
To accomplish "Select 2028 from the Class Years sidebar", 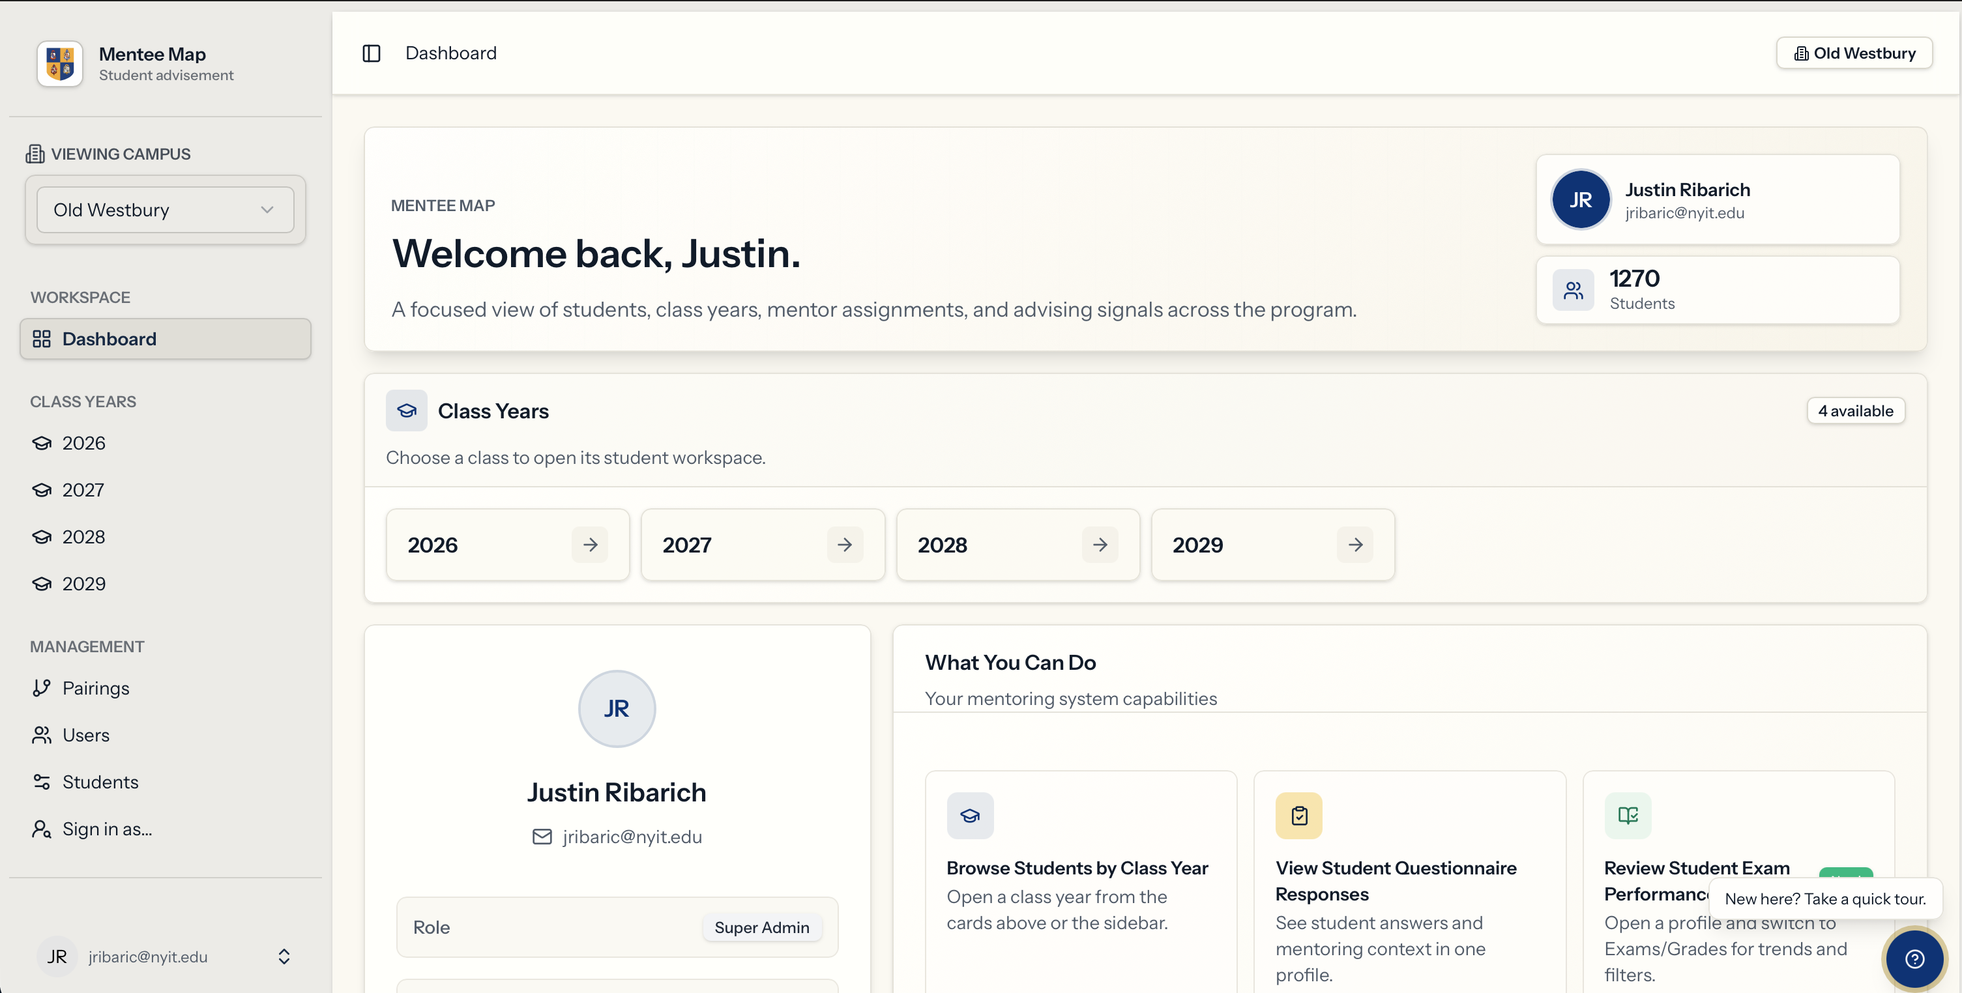I will (83, 536).
